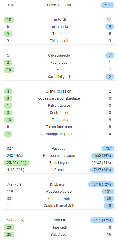Select the Possesso palla label

click(59, 5)
